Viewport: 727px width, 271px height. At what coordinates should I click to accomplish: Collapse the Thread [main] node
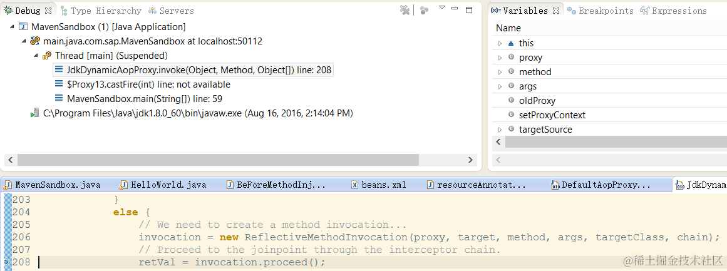tap(36, 56)
